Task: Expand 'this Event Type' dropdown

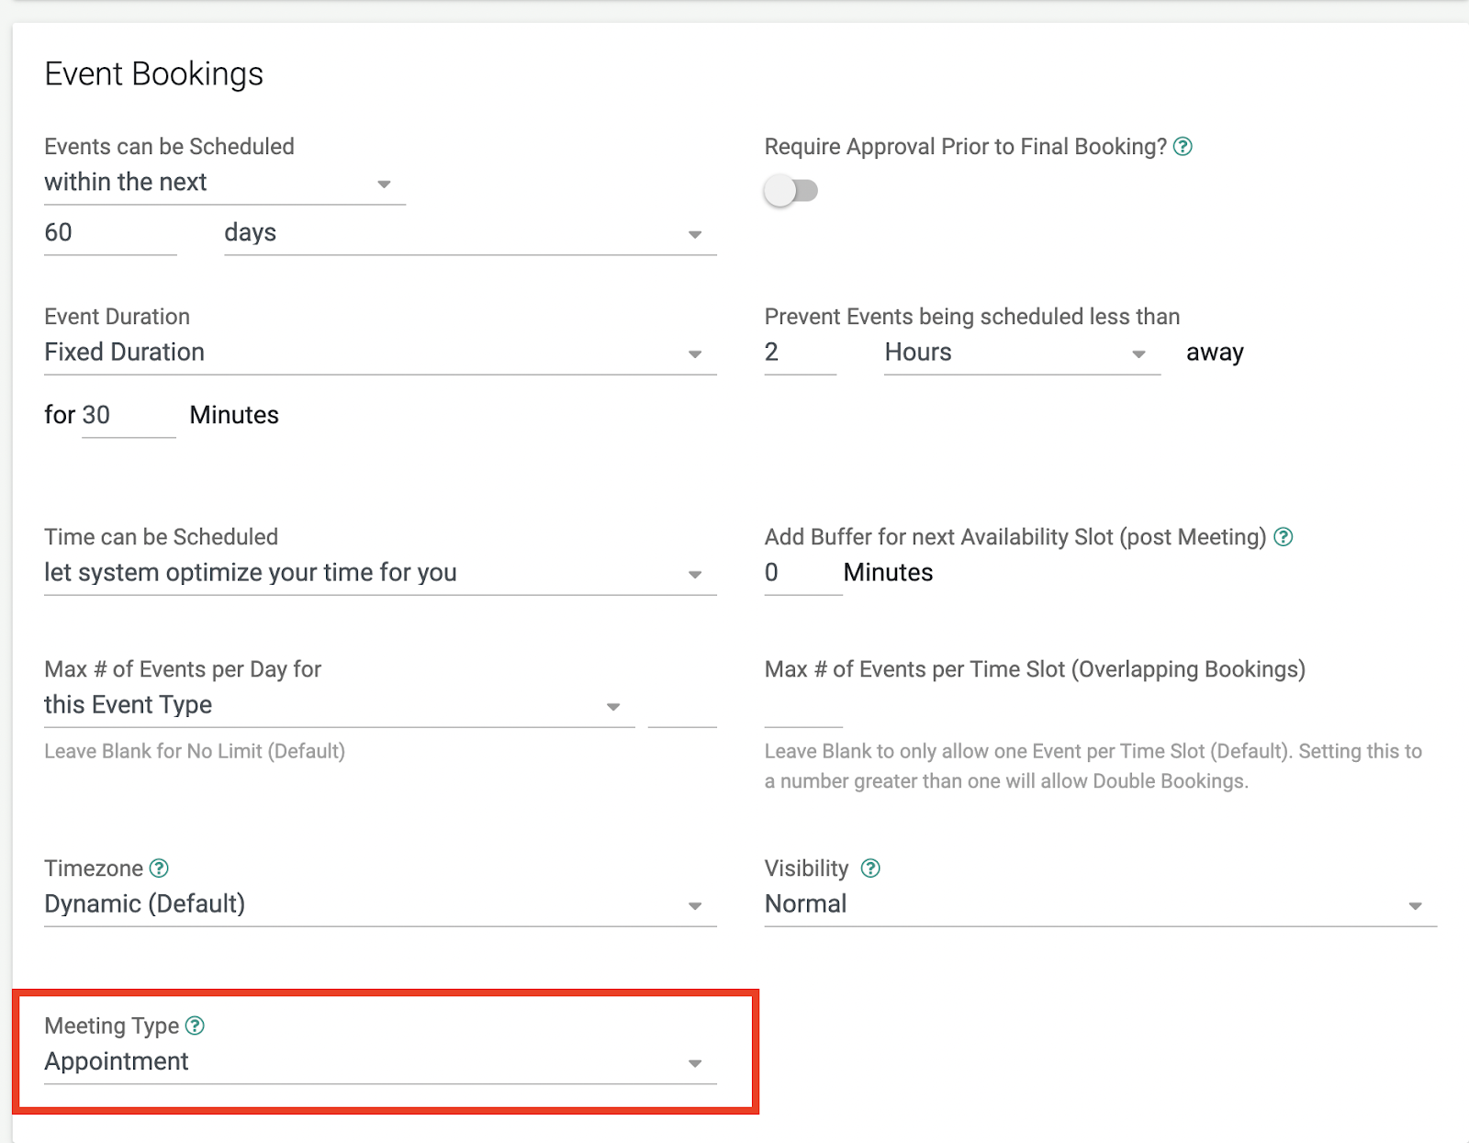Action: (x=338, y=705)
